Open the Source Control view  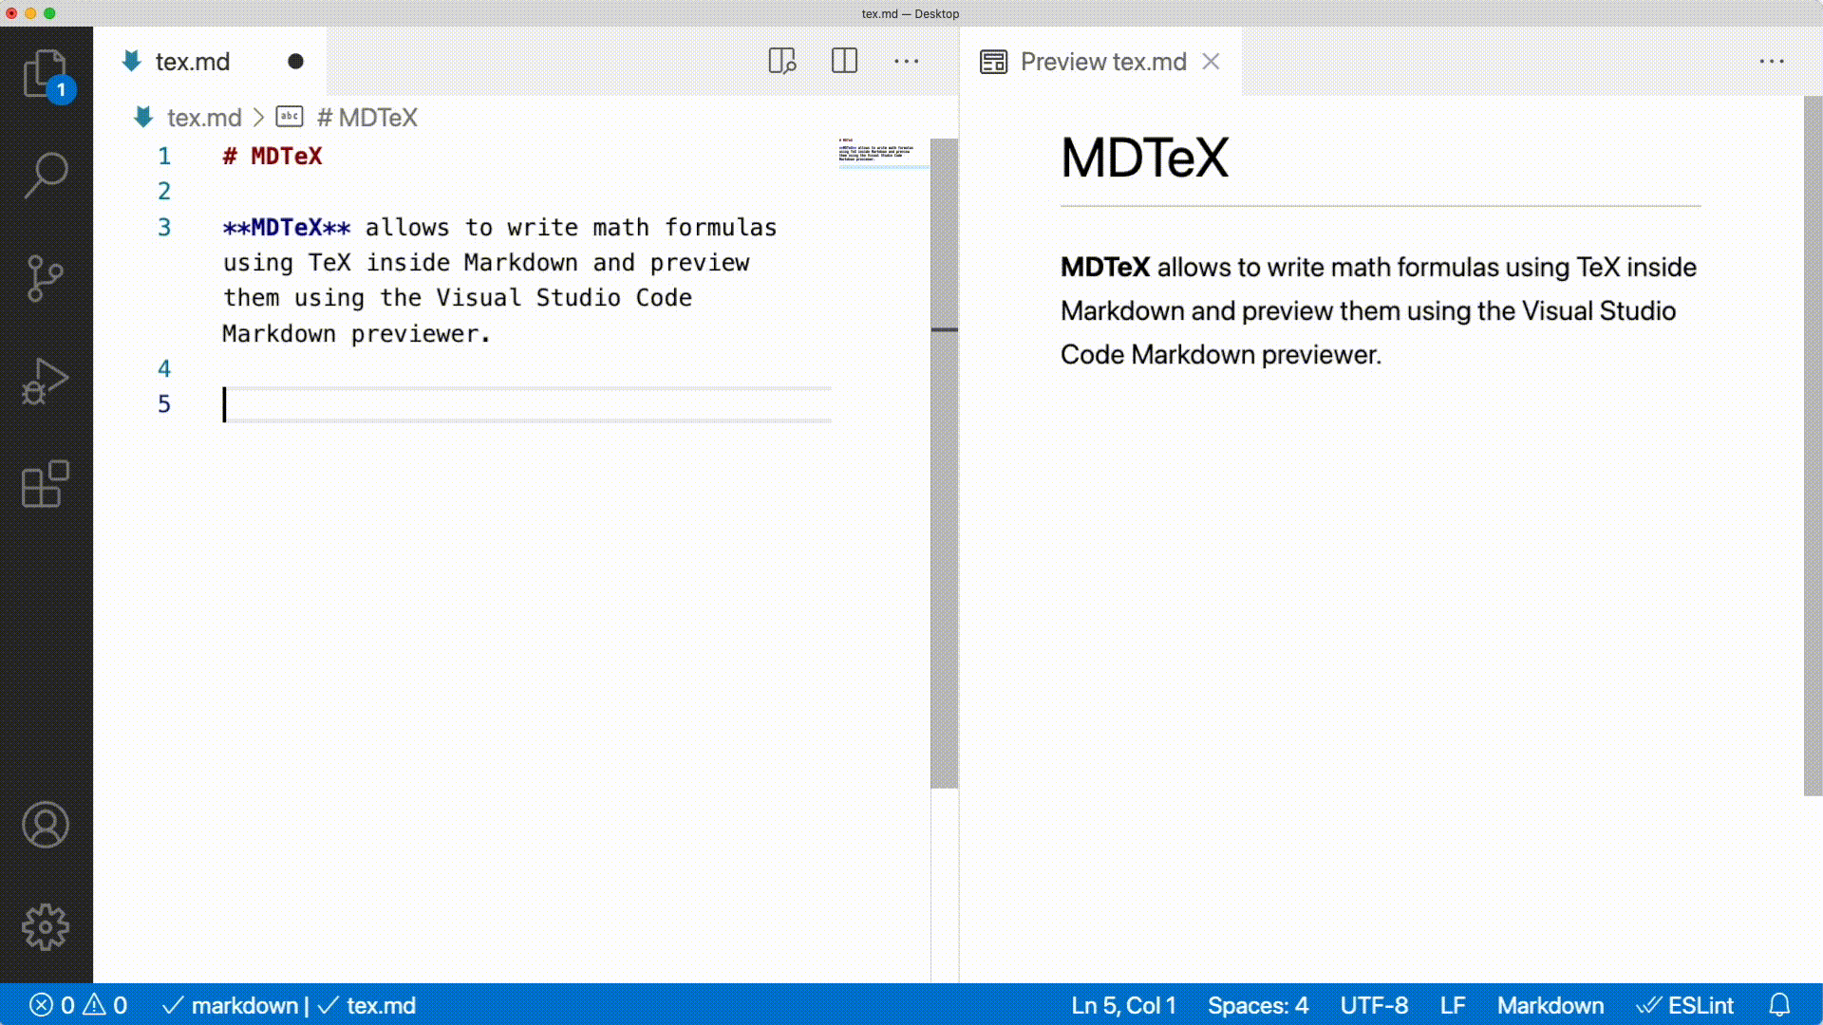pos(45,278)
